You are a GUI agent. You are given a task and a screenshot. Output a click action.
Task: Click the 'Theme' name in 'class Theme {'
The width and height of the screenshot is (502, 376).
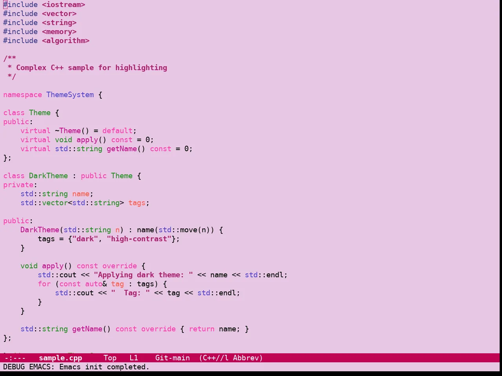[40, 113]
